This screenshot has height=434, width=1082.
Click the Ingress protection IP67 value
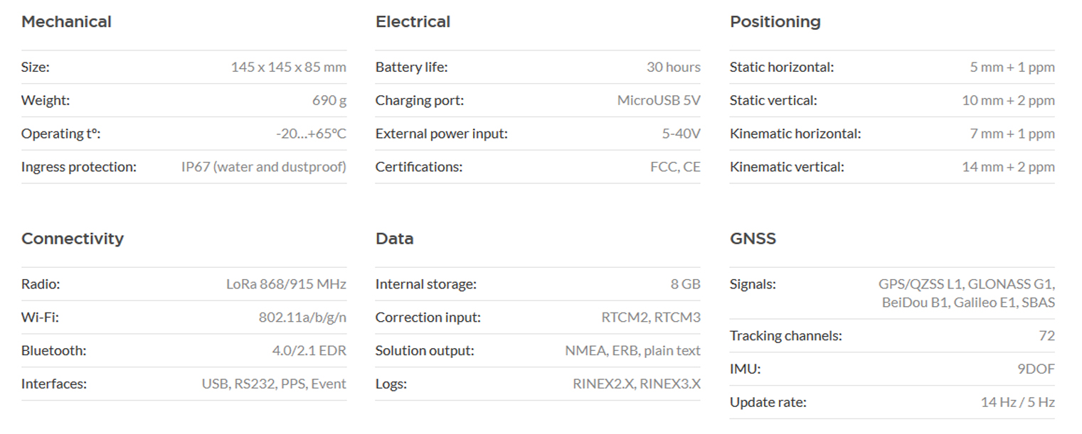click(264, 167)
